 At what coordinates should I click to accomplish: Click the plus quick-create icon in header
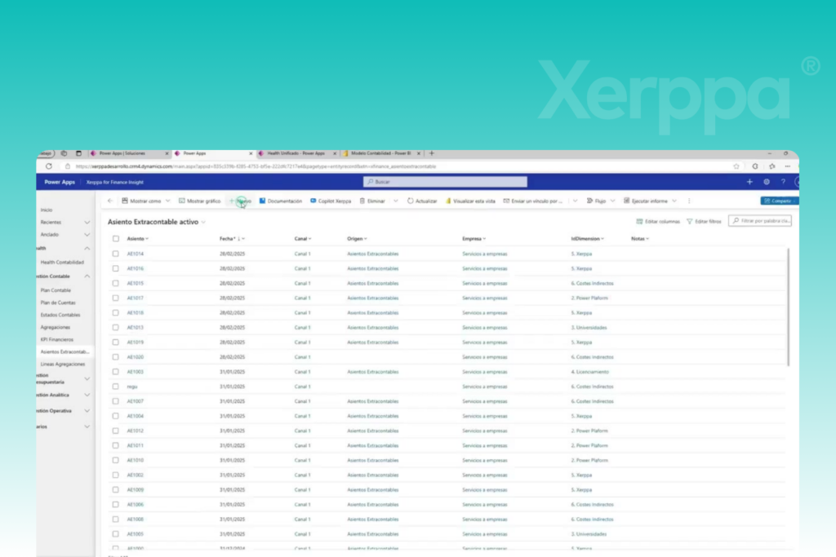tap(749, 182)
